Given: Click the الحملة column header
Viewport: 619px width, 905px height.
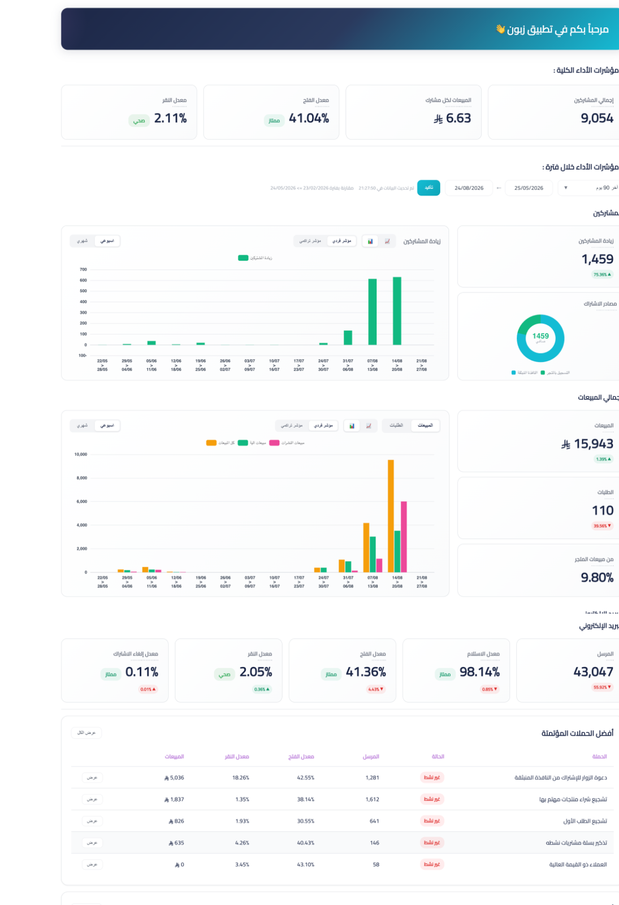Looking at the screenshot, I should (599, 756).
